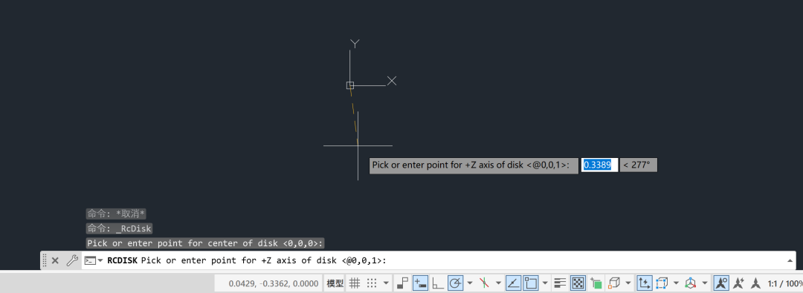Image resolution: width=803 pixels, height=293 pixels.
Task: Open command line customize wrench
Action: (x=72, y=260)
